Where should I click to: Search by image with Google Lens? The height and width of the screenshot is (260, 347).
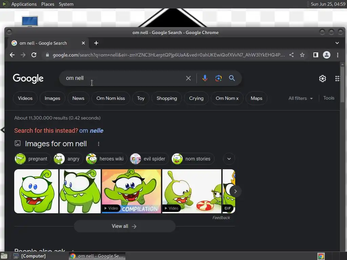[x=219, y=78]
